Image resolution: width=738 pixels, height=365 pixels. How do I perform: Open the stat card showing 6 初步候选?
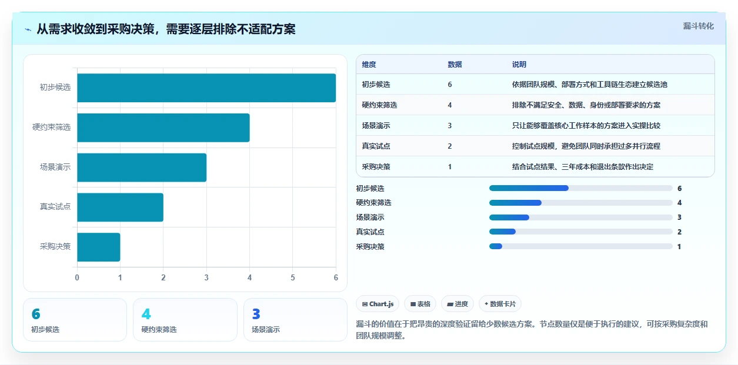click(x=75, y=320)
